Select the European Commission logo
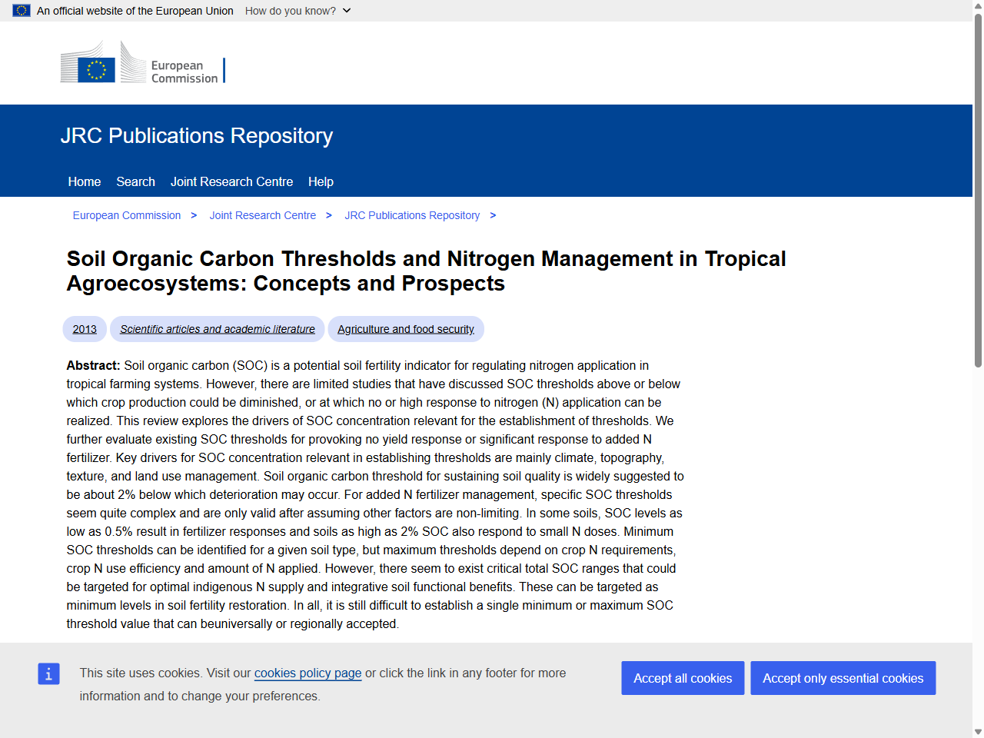This screenshot has width=984, height=738. [x=142, y=63]
